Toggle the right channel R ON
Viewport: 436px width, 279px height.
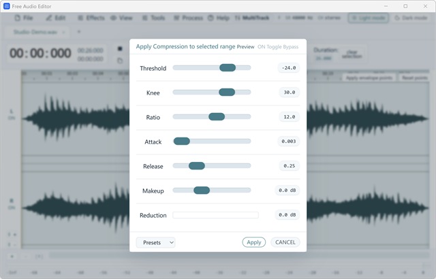12,204
